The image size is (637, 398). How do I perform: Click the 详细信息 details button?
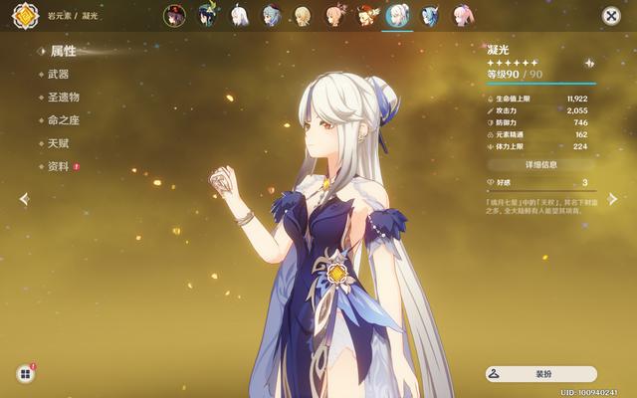540,164
